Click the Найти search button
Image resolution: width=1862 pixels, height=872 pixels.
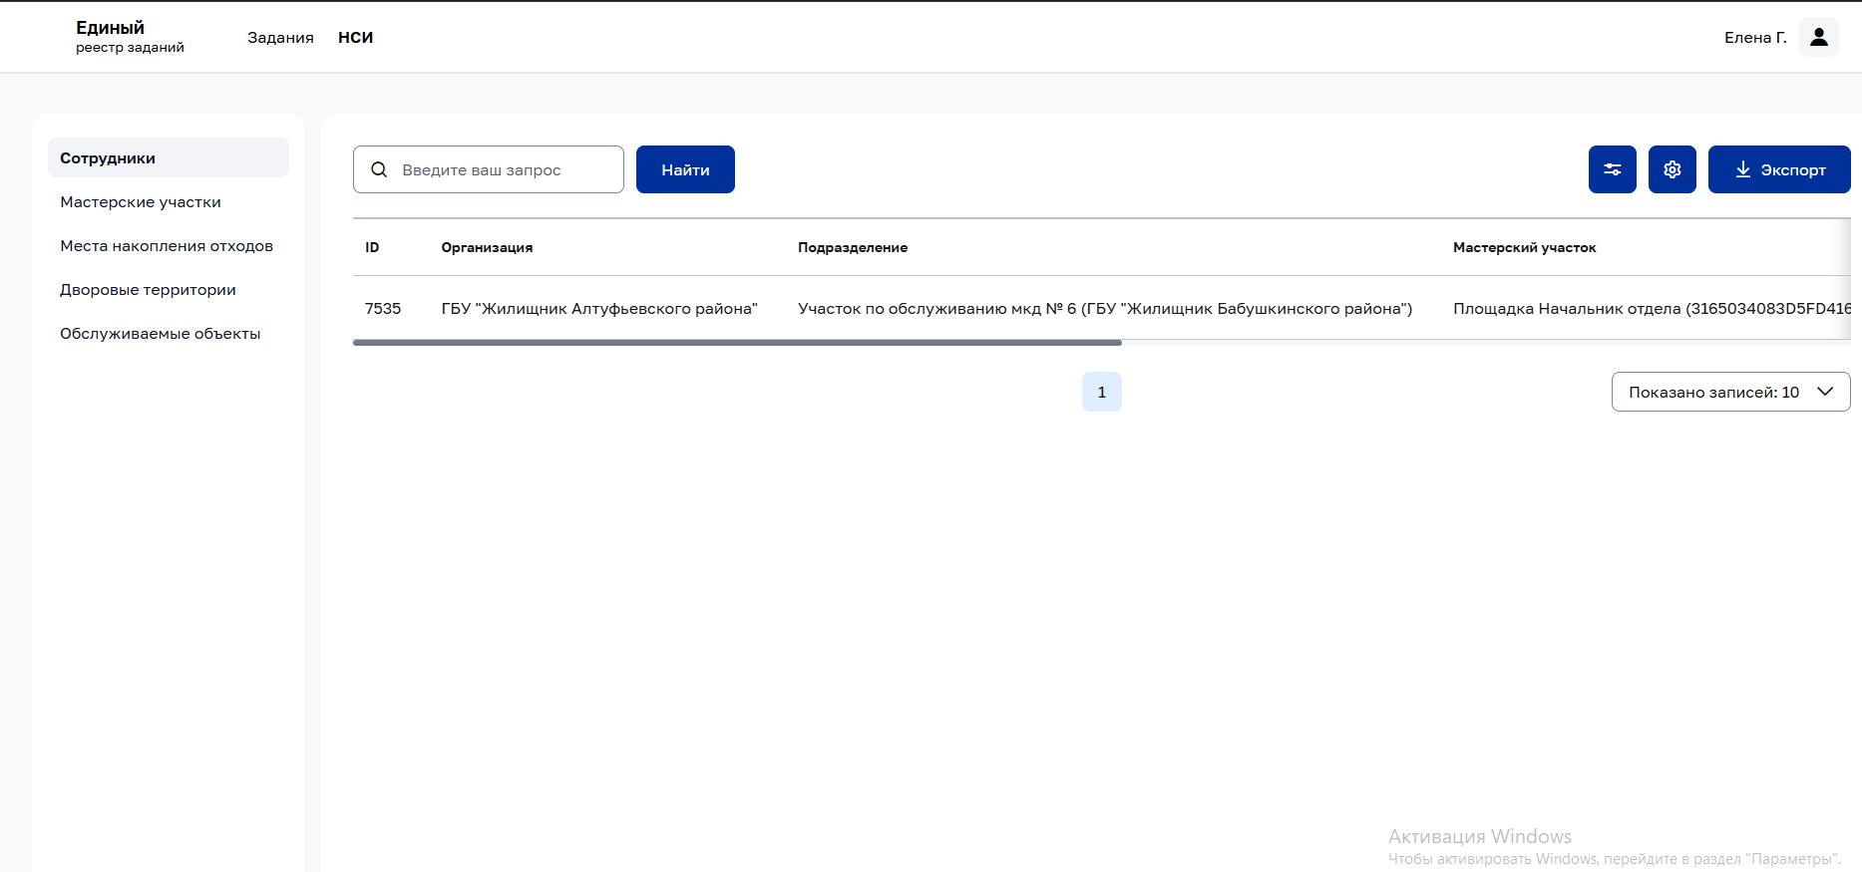[x=685, y=169]
